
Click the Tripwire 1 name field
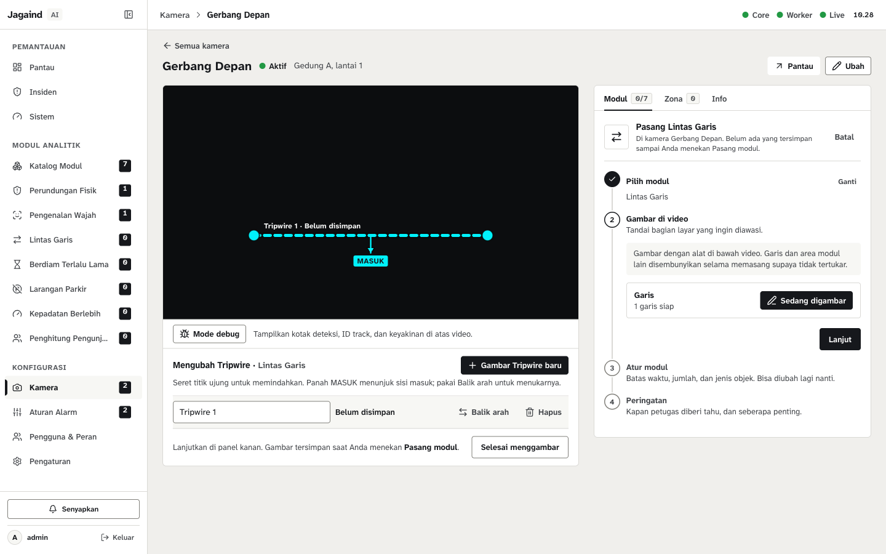tap(252, 412)
